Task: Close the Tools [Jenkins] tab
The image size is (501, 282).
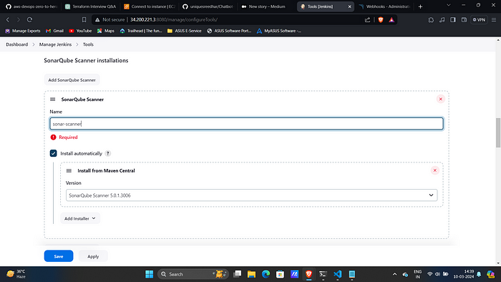Action: click(349, 6)
